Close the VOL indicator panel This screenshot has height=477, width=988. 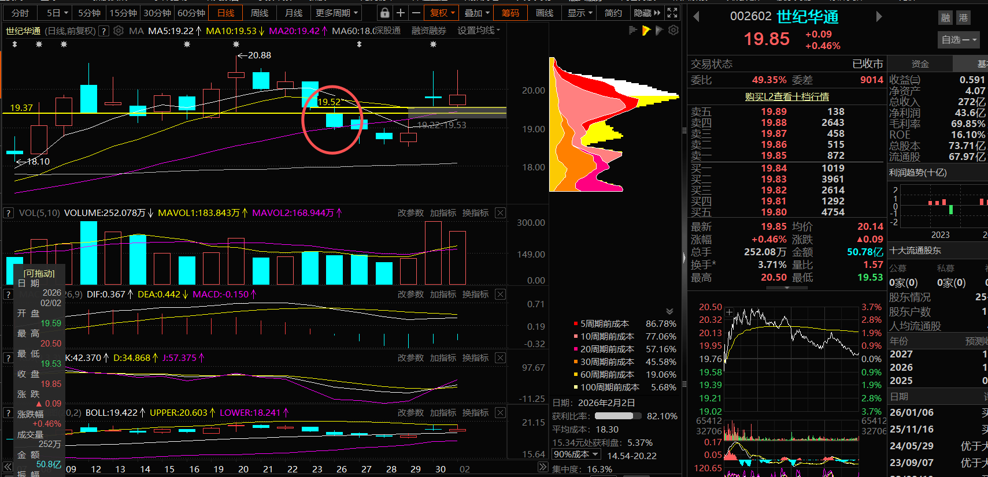tap(501, 213)
